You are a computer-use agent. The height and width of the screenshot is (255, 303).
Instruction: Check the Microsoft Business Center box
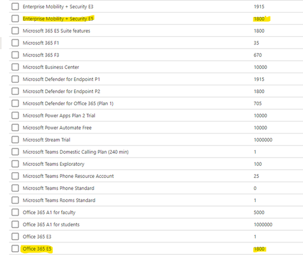(x=15, y=67)
